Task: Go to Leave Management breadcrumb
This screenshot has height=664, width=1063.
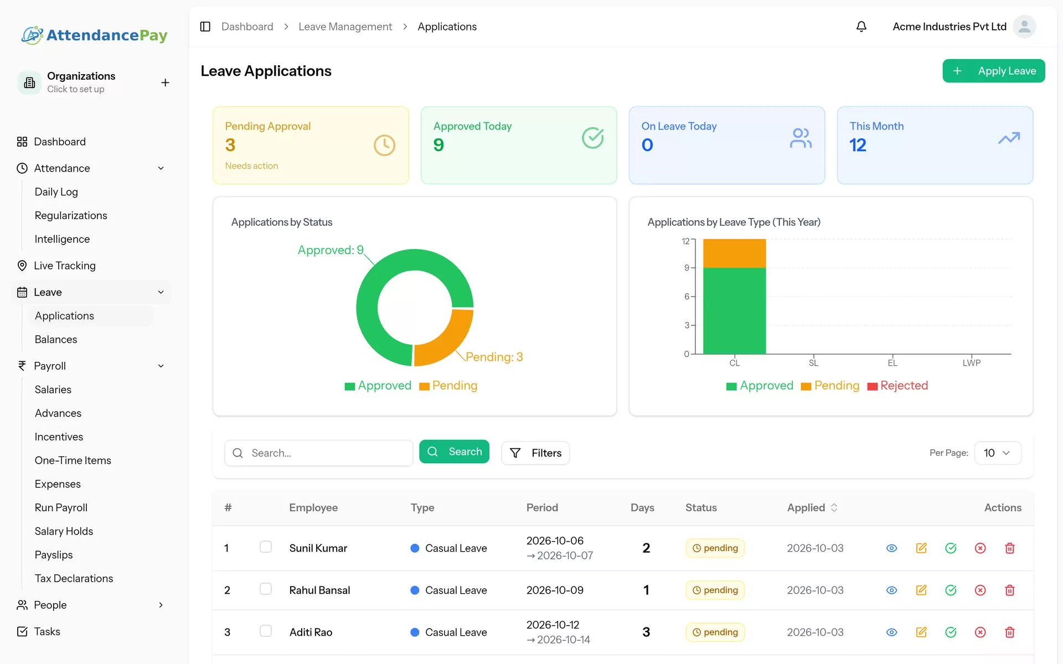Action: [345, 27]
